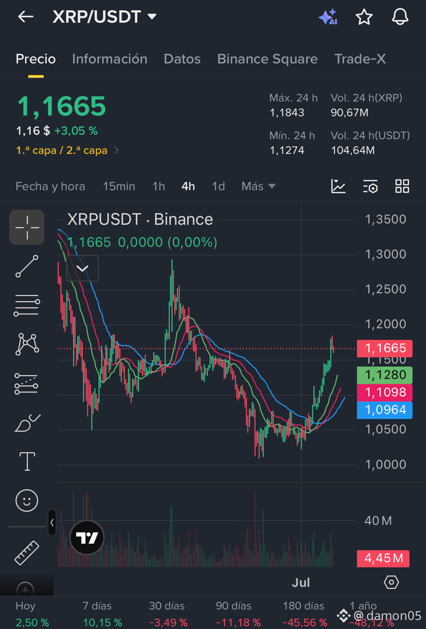Click the Vol. 24 h(XRP) value 90,67M
Image resolution: width=426 pixels, height=629 pixels.
pos(349,113)
